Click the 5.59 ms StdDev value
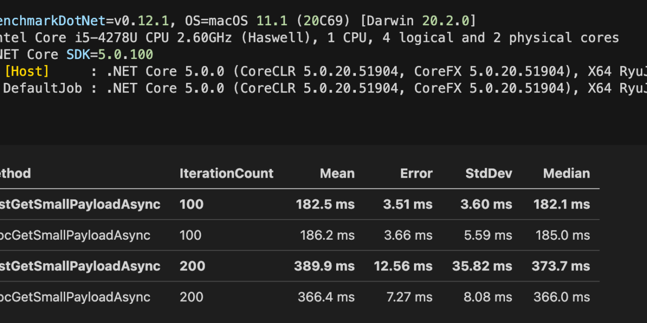647x323 pixels. click(x=488, y=235)
